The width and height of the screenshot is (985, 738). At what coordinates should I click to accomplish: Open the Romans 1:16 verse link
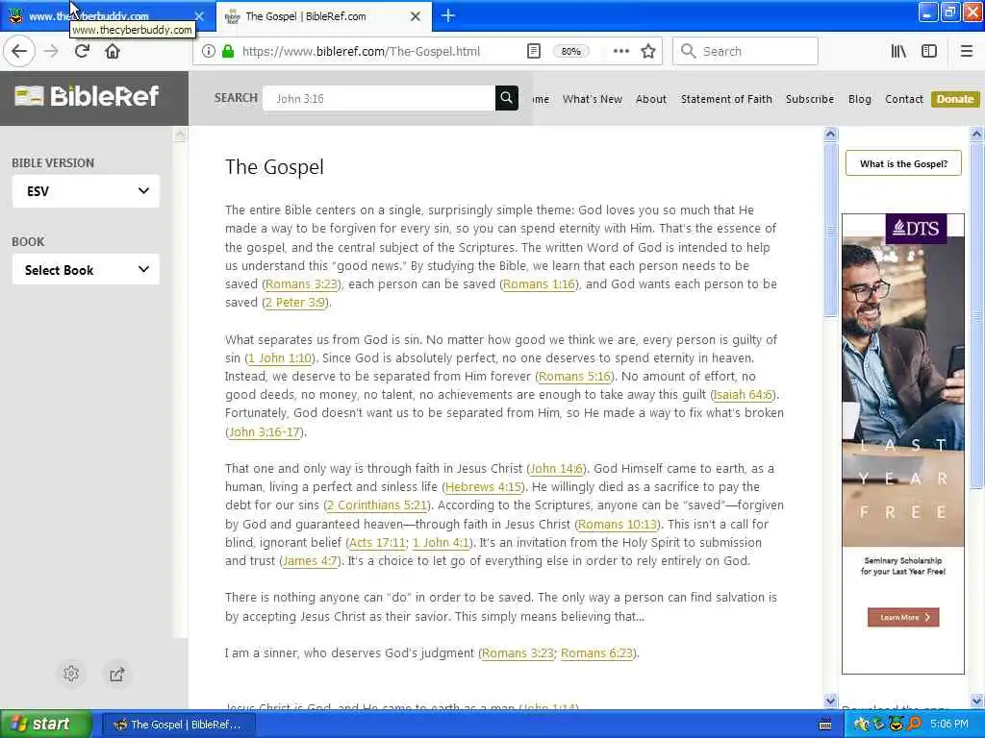539,284
